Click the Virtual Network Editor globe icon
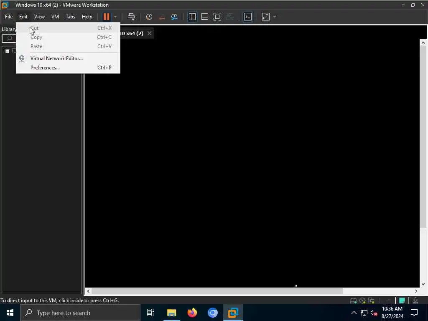 point(22,59)
